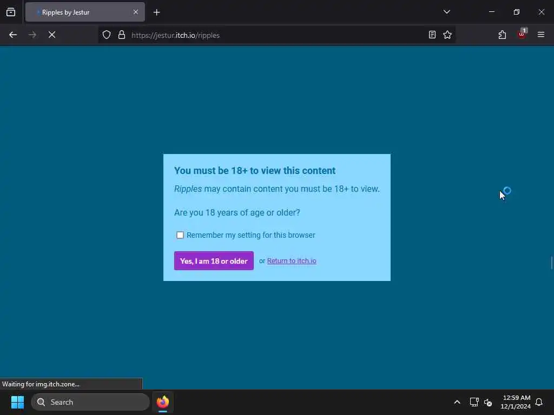Expand the list all tabs dropdown

pos(446,12)
